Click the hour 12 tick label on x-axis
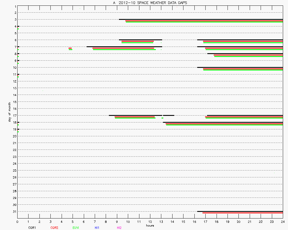This screenshot has height=230, width=288. (150, 222)
